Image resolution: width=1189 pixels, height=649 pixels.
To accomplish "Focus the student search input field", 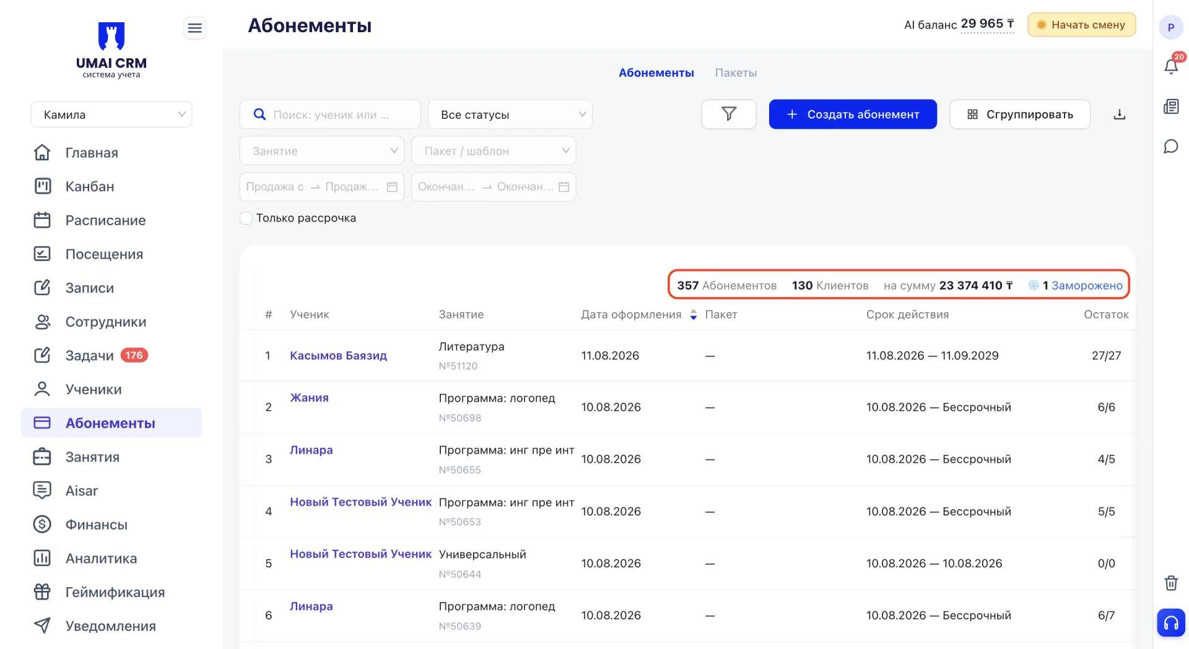I will point(330,114).
